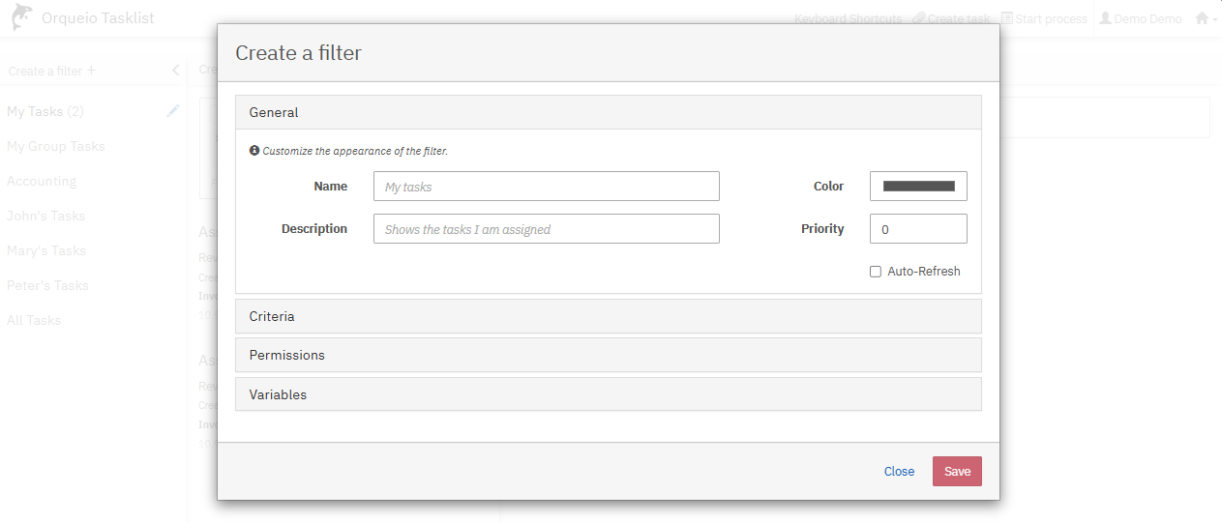Click the Close link in the dialog
Viewport: 1222px width, 523px height.
(x=899, y=472)
